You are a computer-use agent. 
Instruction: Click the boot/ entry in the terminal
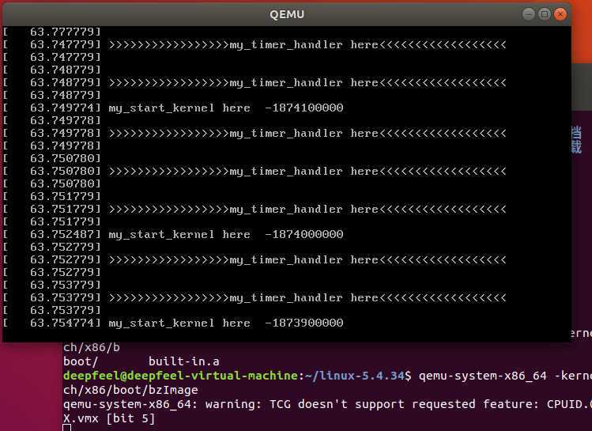tap(81, 361)
